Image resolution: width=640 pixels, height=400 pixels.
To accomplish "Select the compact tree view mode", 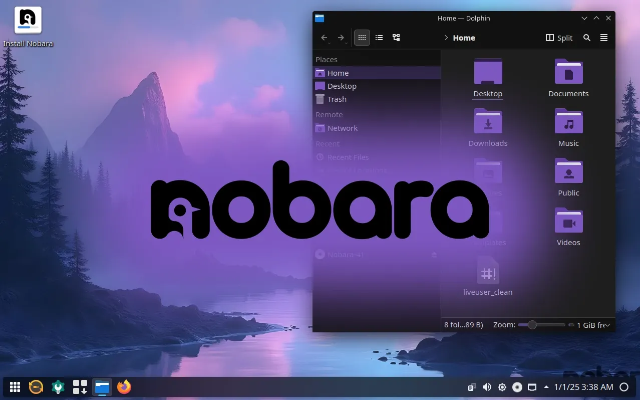I will tap(396, 38).
